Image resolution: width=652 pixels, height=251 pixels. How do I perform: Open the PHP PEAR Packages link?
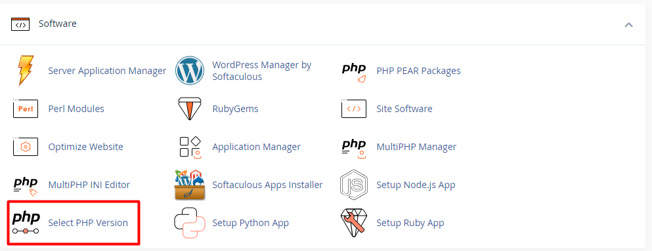click(x=418, y=71)
